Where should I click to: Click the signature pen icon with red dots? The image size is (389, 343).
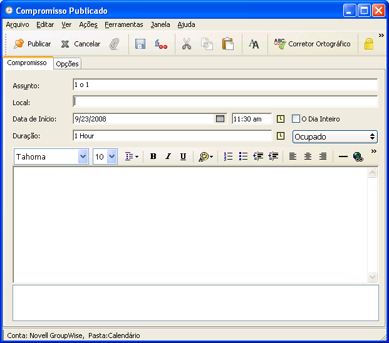click(160, 44)
